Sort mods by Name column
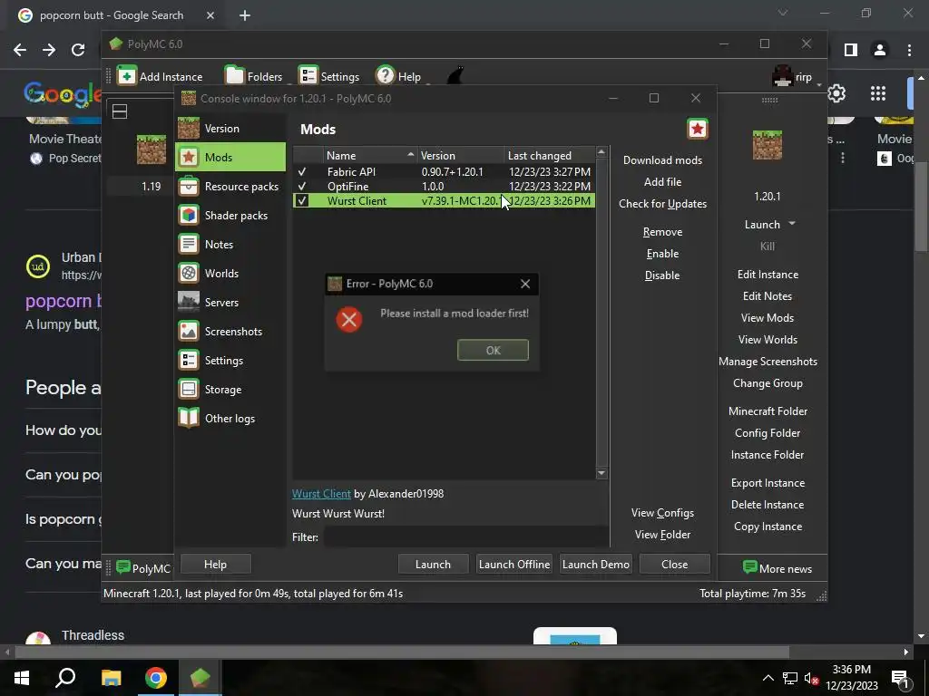Viewport: 929px width, 696px height. (x=370, y=155)
